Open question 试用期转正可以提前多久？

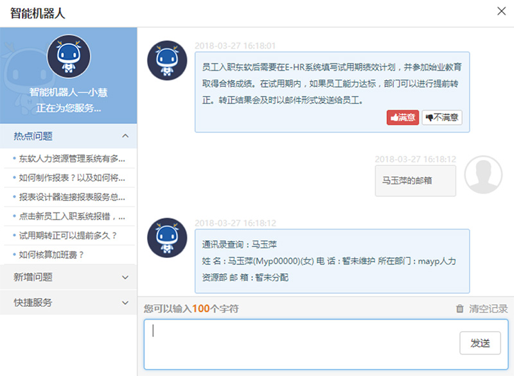(x=68, y=235)
